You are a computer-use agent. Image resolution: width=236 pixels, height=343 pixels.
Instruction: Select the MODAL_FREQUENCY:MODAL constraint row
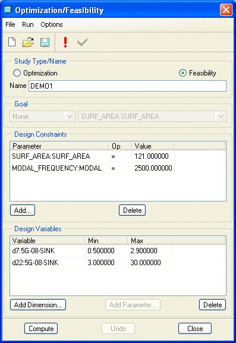click(x=92, y=168)
